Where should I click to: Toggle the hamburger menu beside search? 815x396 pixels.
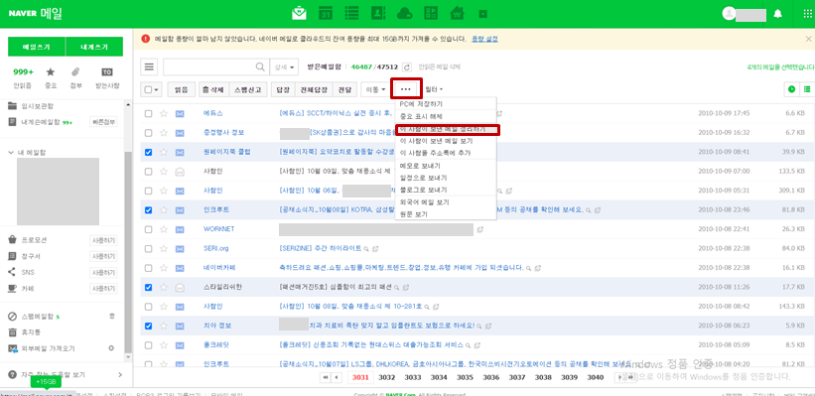coord(149,67)
